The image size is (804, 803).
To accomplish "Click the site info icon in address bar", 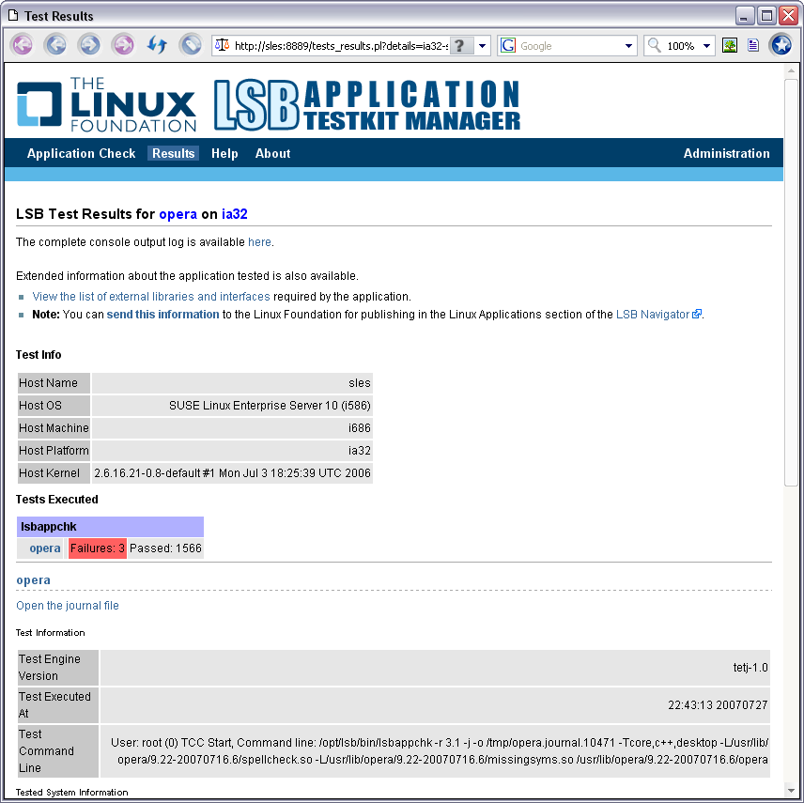I will (222, 46).
